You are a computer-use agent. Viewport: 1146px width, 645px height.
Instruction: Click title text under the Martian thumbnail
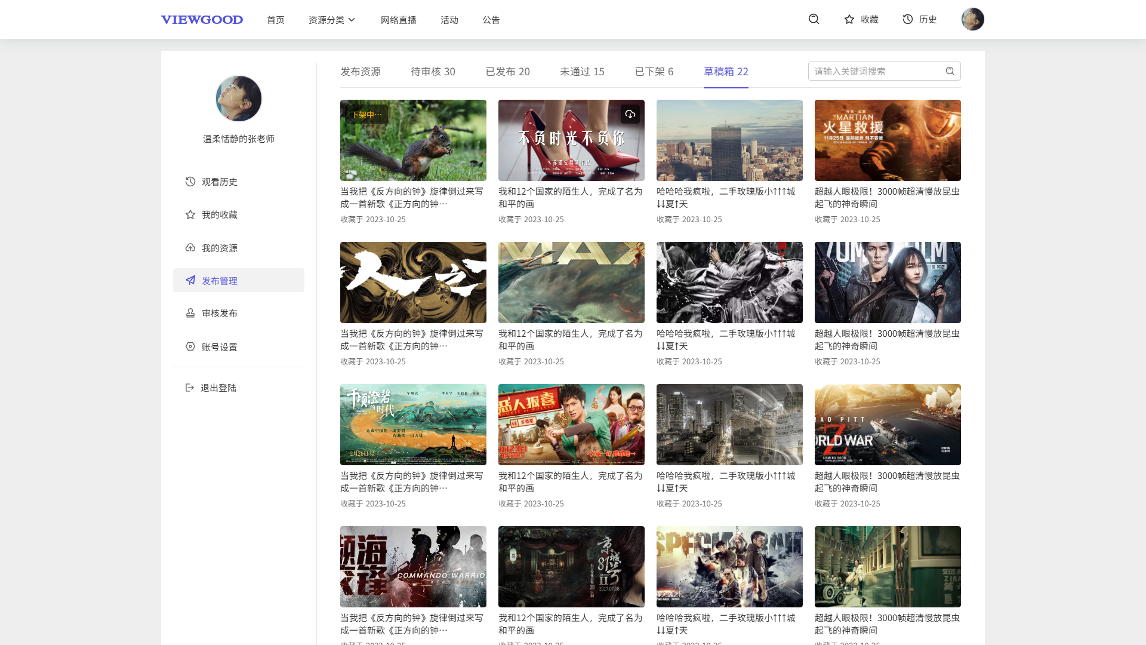[x=887, y=198]
